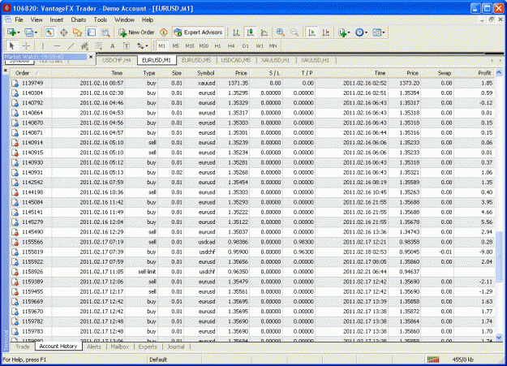Toggle the Terminal window icon
Viewport: 507px width, 366px height.
92,32
